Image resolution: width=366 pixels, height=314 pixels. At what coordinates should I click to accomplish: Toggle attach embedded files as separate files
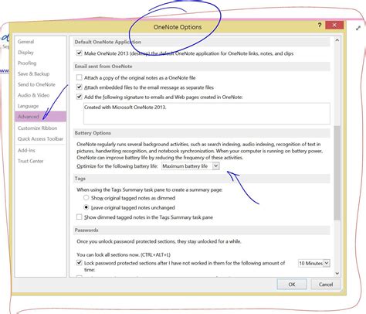click(80, 87)
